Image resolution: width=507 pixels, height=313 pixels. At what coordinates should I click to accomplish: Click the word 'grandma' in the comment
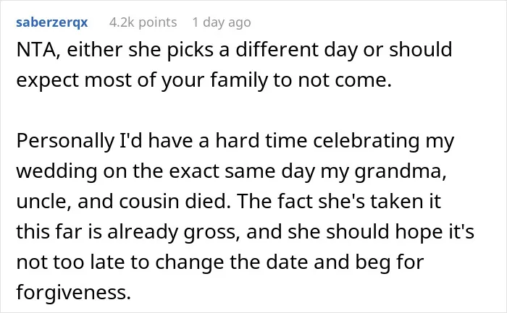point(401,171)
